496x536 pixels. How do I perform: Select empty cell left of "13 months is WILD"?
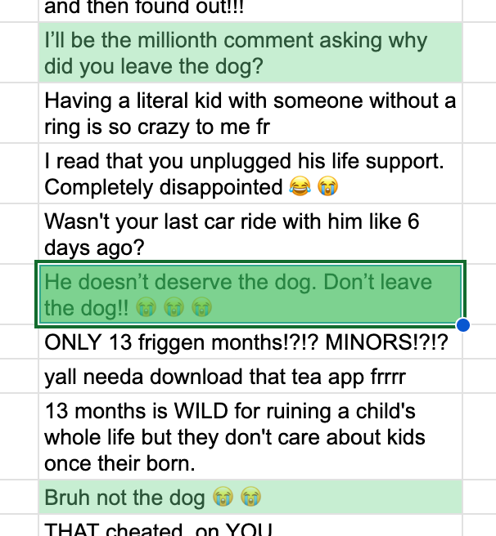18,436
